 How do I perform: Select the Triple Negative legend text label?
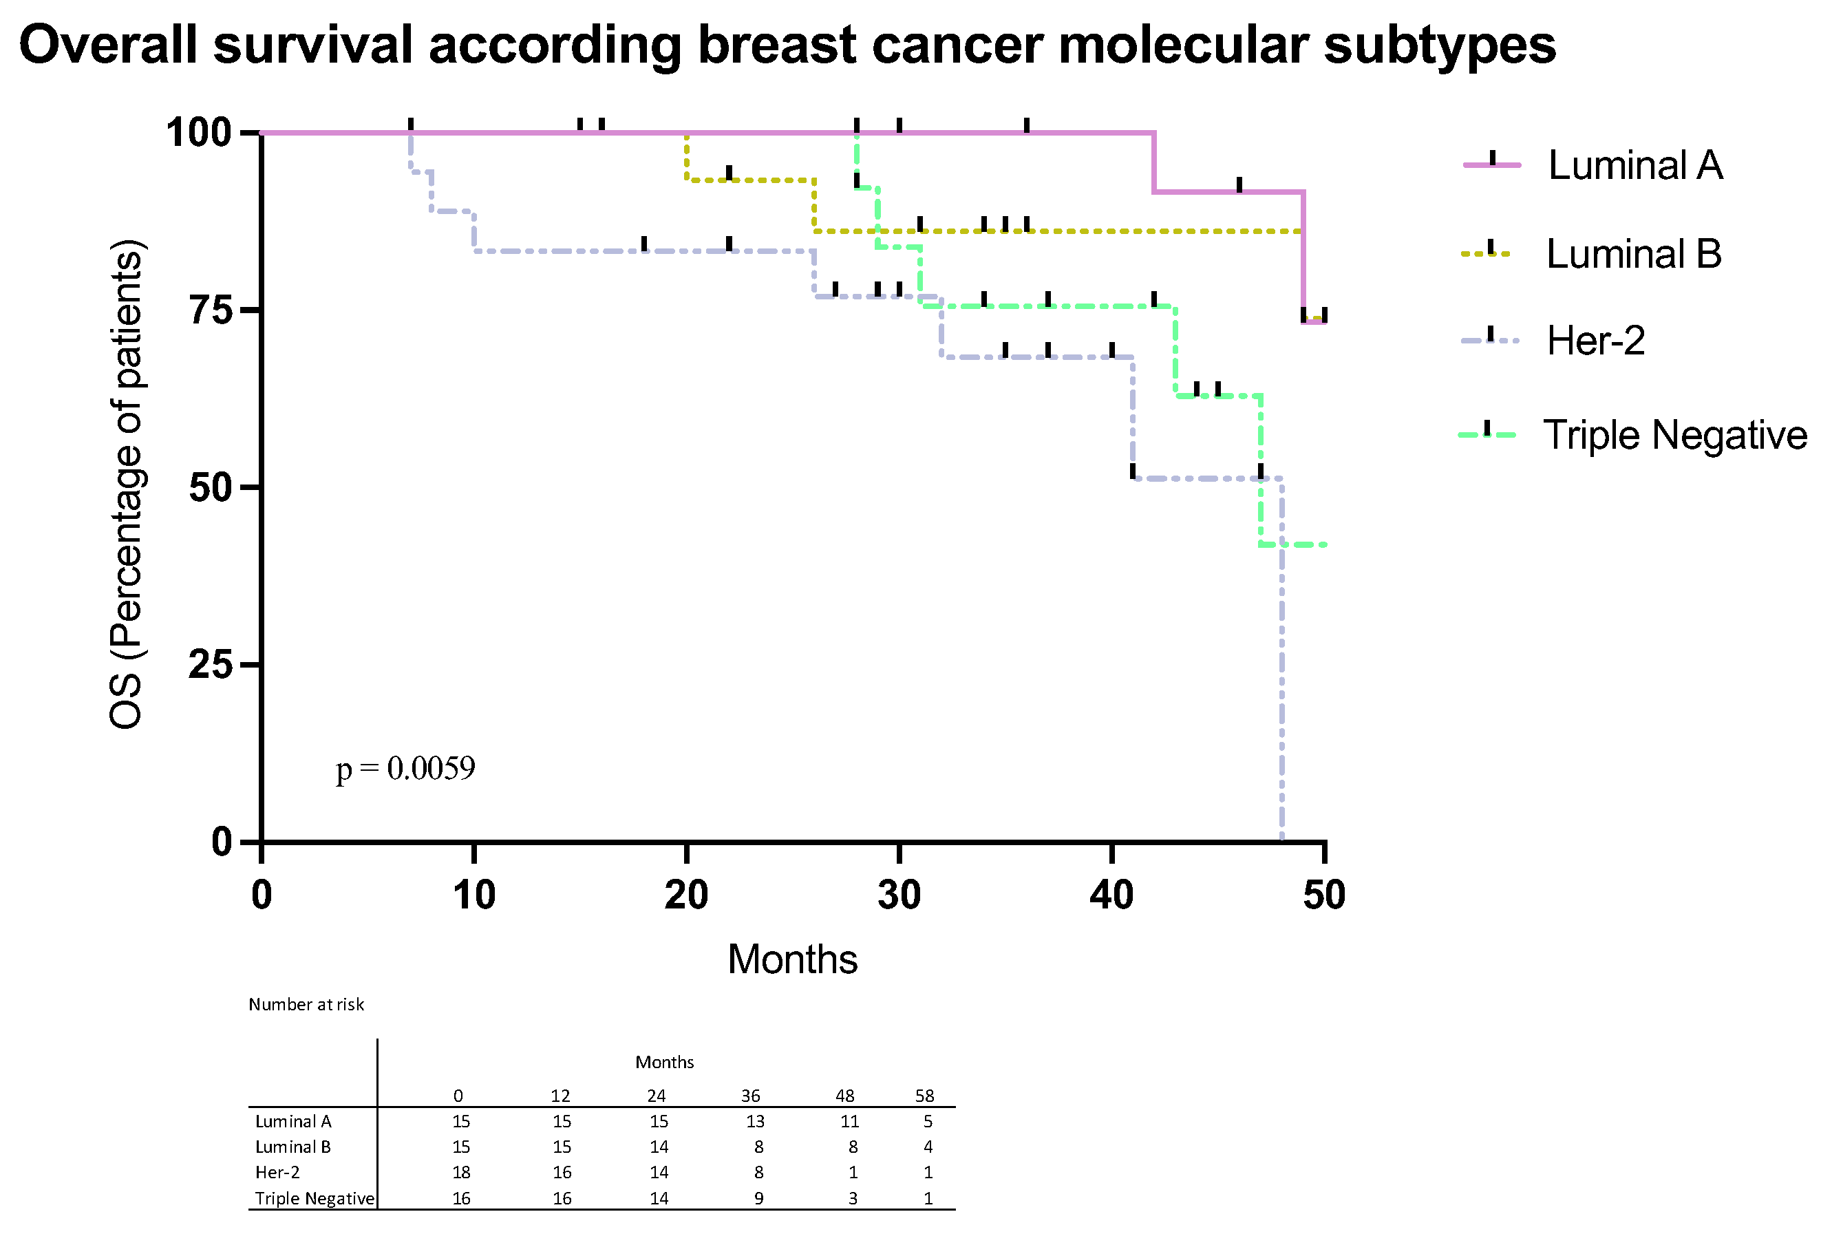point(1674,435)
